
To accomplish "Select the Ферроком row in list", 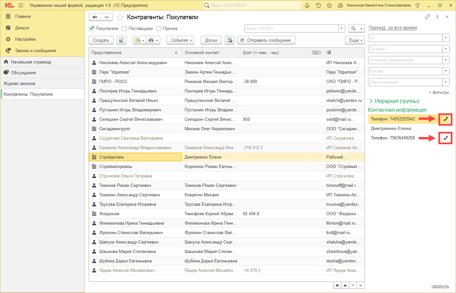I will (109, 214).
